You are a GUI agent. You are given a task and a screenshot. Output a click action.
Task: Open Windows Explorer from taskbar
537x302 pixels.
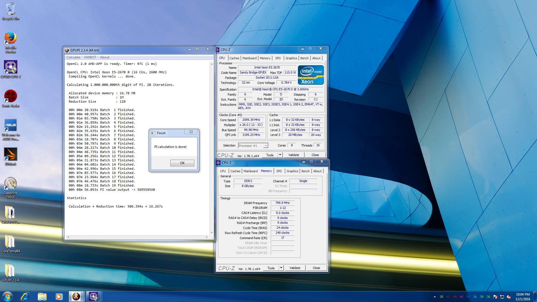click(42, 296)
